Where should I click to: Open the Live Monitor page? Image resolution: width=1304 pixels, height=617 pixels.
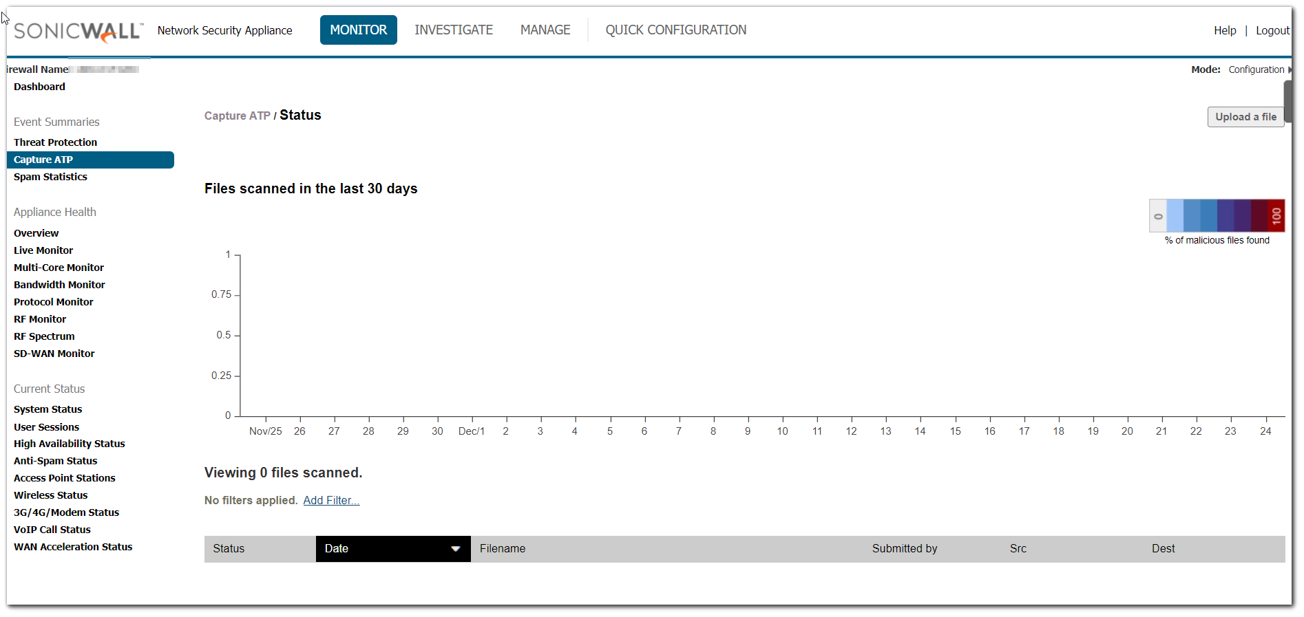43,250
